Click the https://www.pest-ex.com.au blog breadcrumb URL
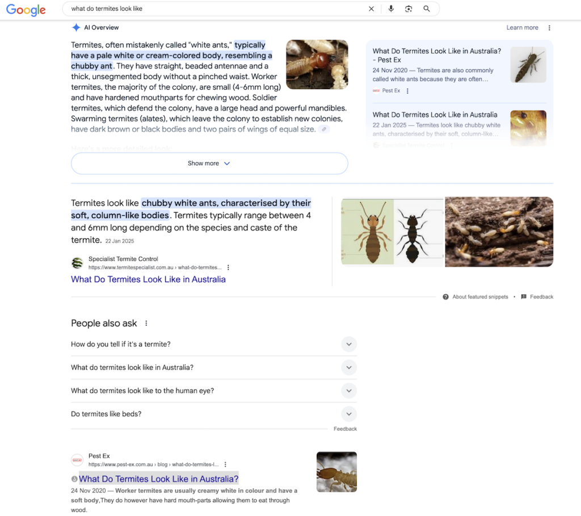This screenshot has width=581, height=516. click(x=153, y=464)
